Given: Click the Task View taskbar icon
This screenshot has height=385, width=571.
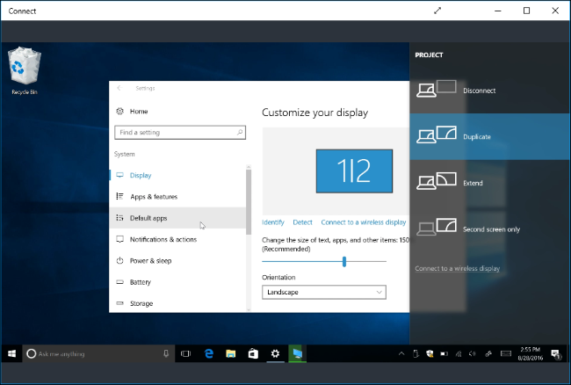Looking at the screenshot, I should coord(186,353).
